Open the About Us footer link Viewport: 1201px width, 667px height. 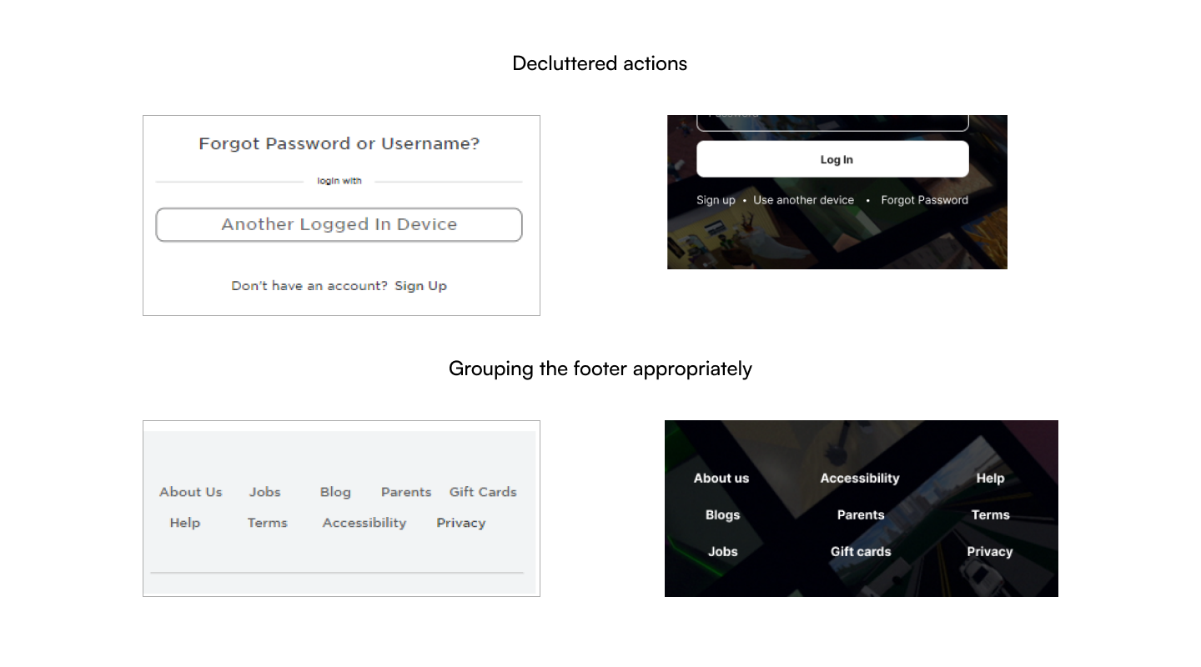[x=190, y=492]
